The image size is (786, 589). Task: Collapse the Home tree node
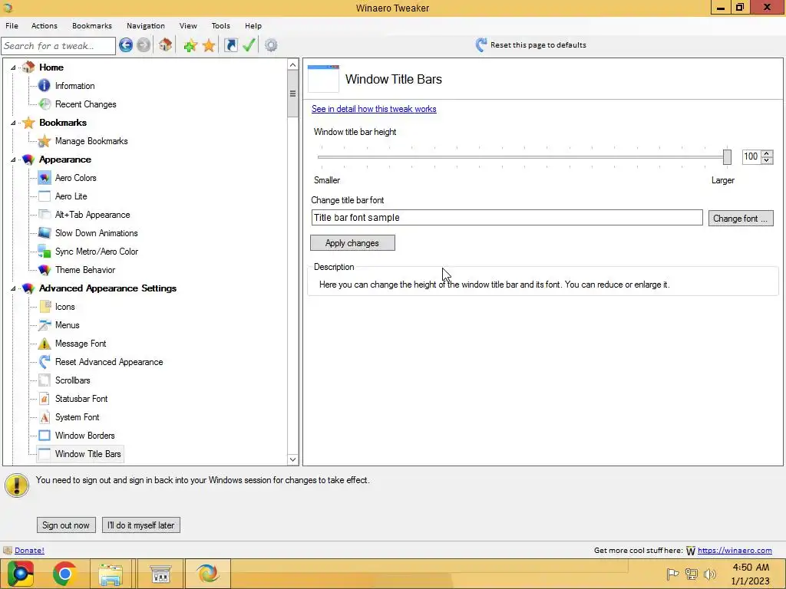click(14, 67)
